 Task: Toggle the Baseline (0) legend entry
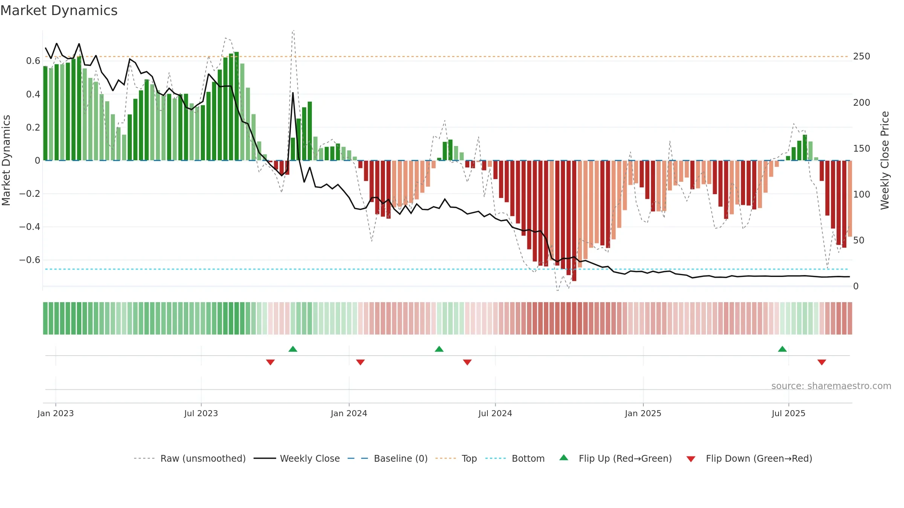tap(388, 458)
